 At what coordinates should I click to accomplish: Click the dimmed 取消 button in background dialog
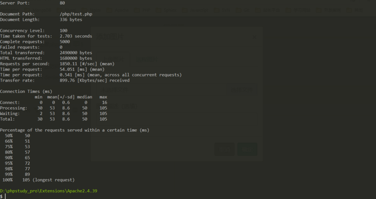coord(224,149)
